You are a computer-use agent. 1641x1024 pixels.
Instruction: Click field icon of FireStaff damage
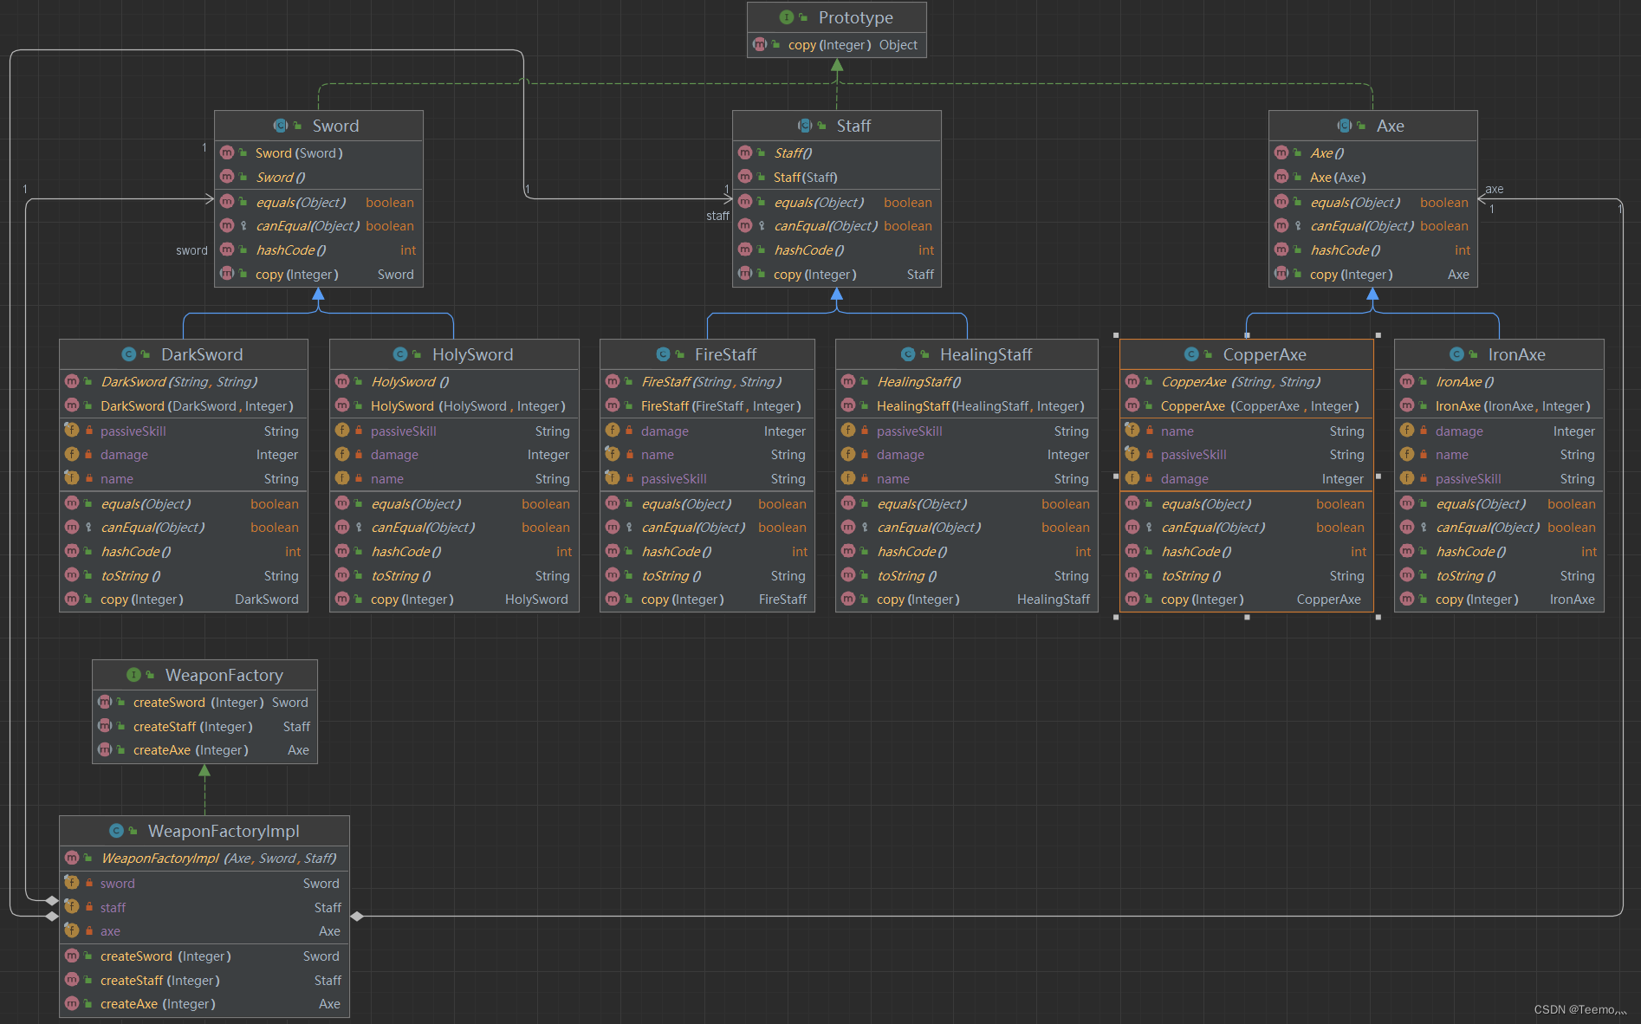click(x=613, y=431)
